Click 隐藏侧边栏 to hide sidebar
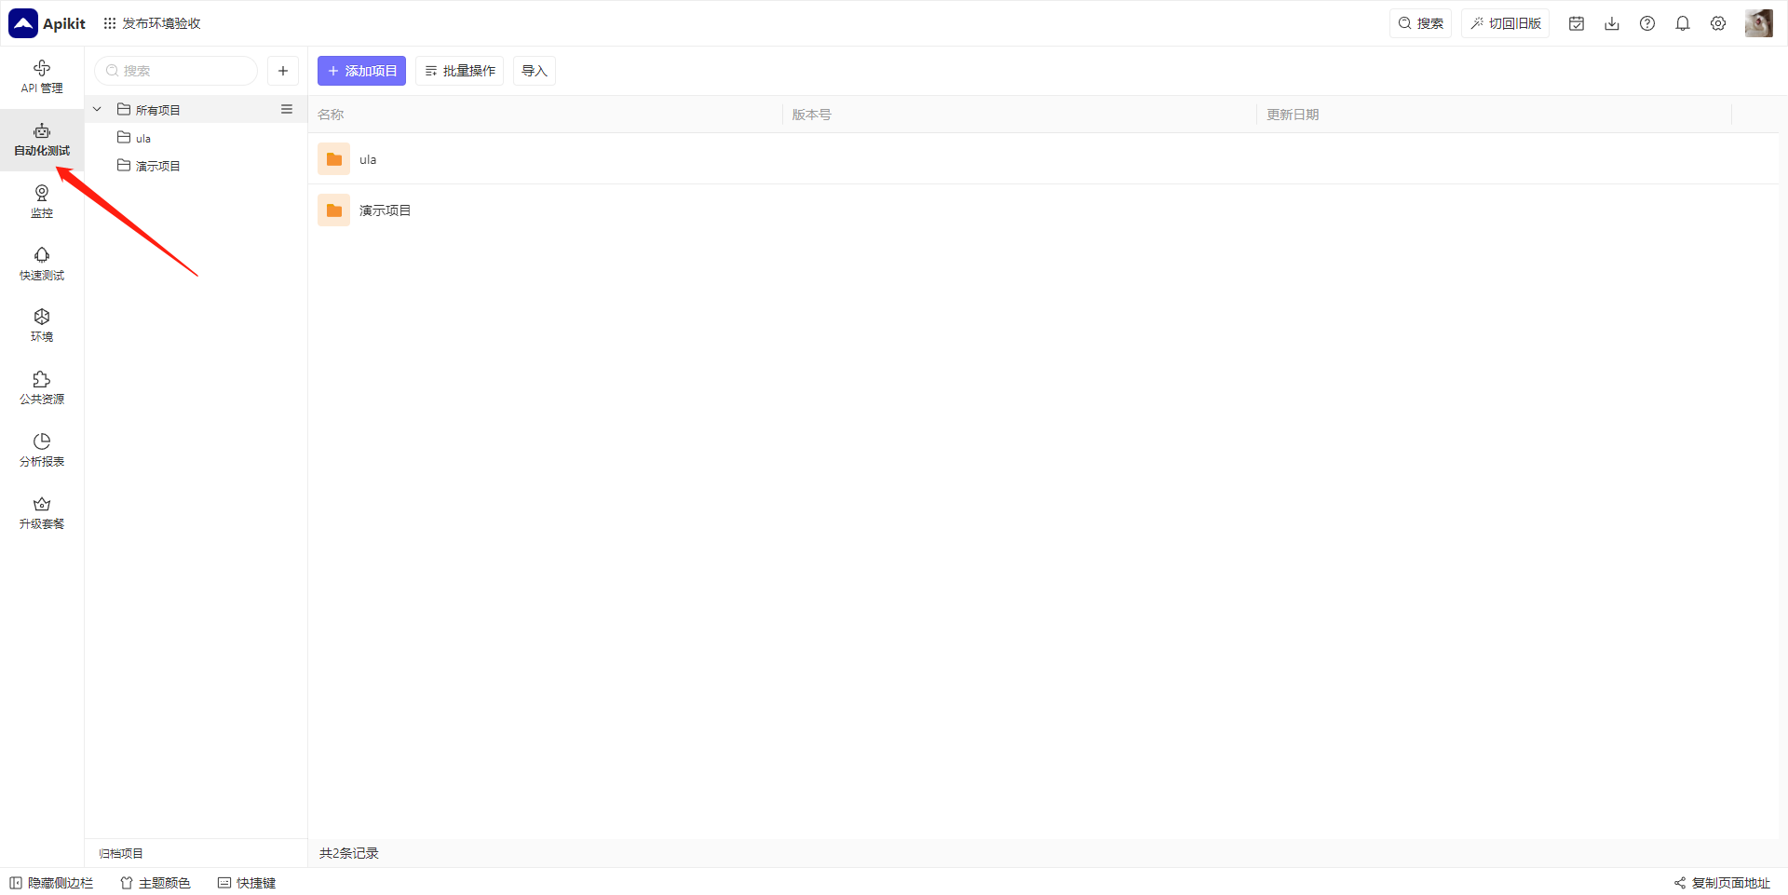Screen dimensions: 1788x895 click(x=52, y=883)
